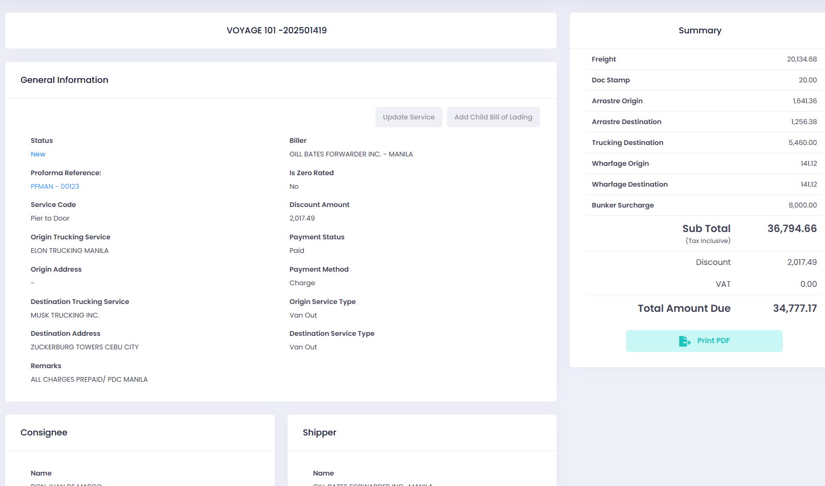Click ZUCKERBURG TOWERS CEBU CITY address
Image resolution: width=825 pixels, height=486 pixels.
point(85,347)
